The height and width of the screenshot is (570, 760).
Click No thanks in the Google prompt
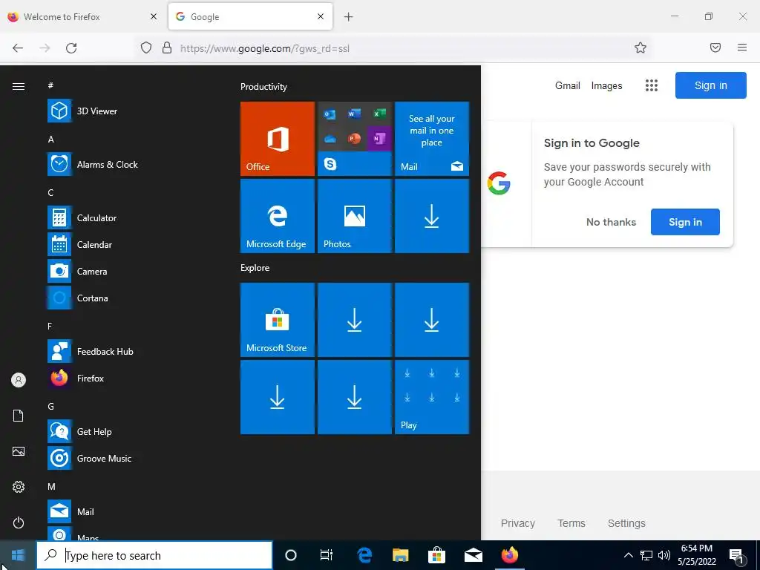pyautogui.click(x=611, y=222)
